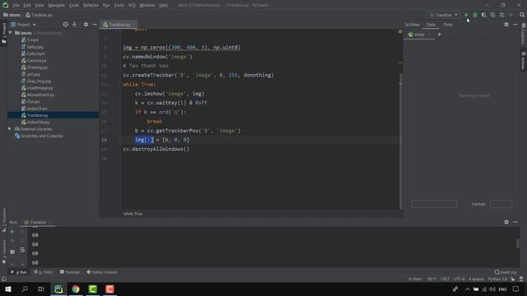Screen dimensions: 527x296
Task: Open TODO tool window
Action: pyautogui.click(x=44, y=272)
